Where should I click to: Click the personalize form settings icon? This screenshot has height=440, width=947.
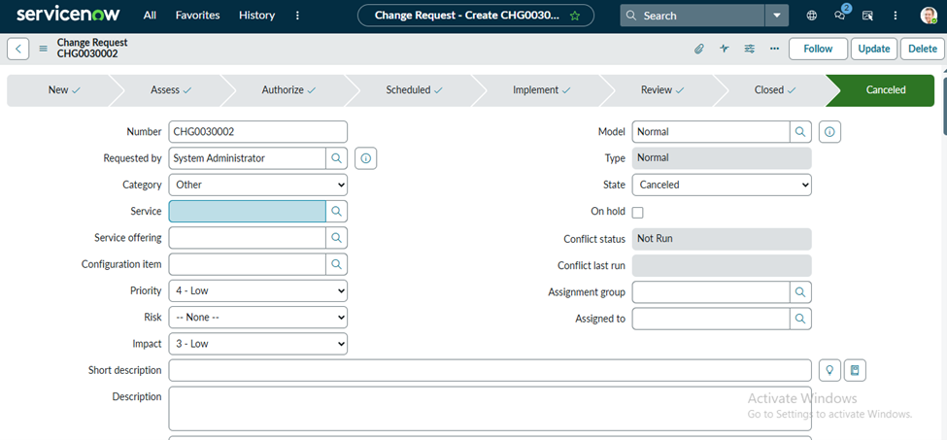749,49
